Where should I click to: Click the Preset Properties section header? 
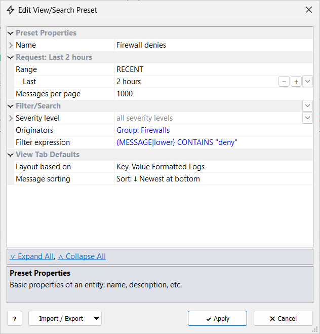(46, 33)
